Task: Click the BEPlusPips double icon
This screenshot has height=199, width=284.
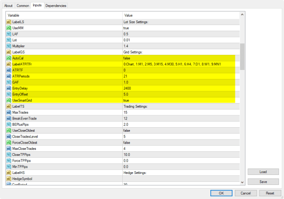Action: coord(9,124)
